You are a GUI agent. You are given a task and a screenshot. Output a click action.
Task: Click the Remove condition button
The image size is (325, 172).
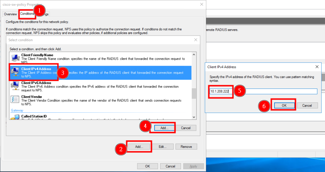186,147
